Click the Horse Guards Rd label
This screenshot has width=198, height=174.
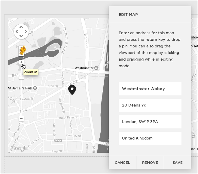(x=65, y=40)
